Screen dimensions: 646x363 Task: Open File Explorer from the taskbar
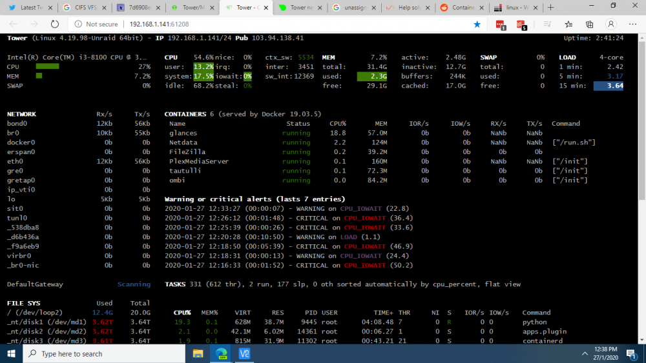coord(198,353)
